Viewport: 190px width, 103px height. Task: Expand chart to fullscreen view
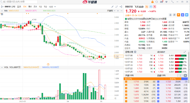117,7
